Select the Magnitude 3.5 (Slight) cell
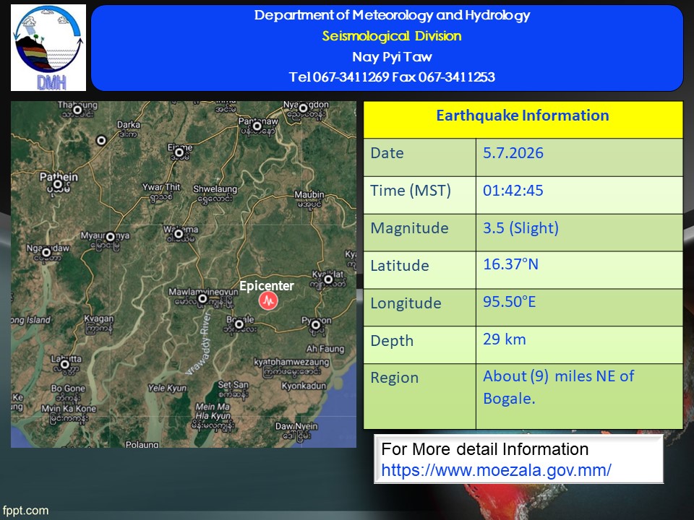This screenshot has width=694, height=520. (x=579, y=233)
